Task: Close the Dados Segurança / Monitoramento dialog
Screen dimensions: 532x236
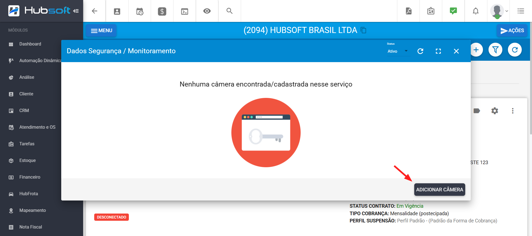Action: (x=456, y=51)
